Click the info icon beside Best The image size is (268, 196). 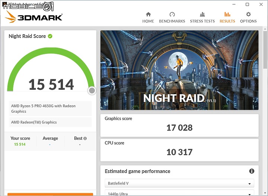pyautogui.click(x=85, y=138)
